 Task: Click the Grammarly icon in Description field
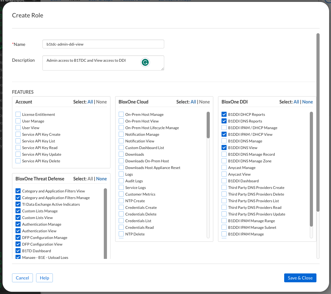click(145, 63)
